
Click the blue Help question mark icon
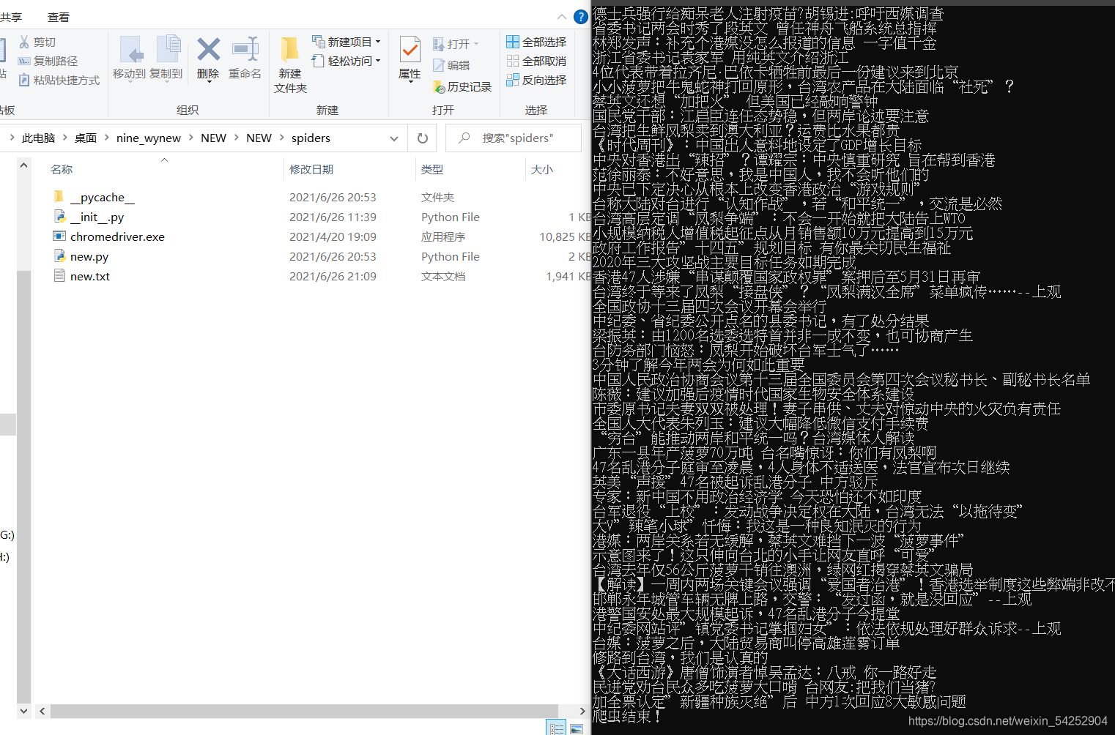click(580, 17)
